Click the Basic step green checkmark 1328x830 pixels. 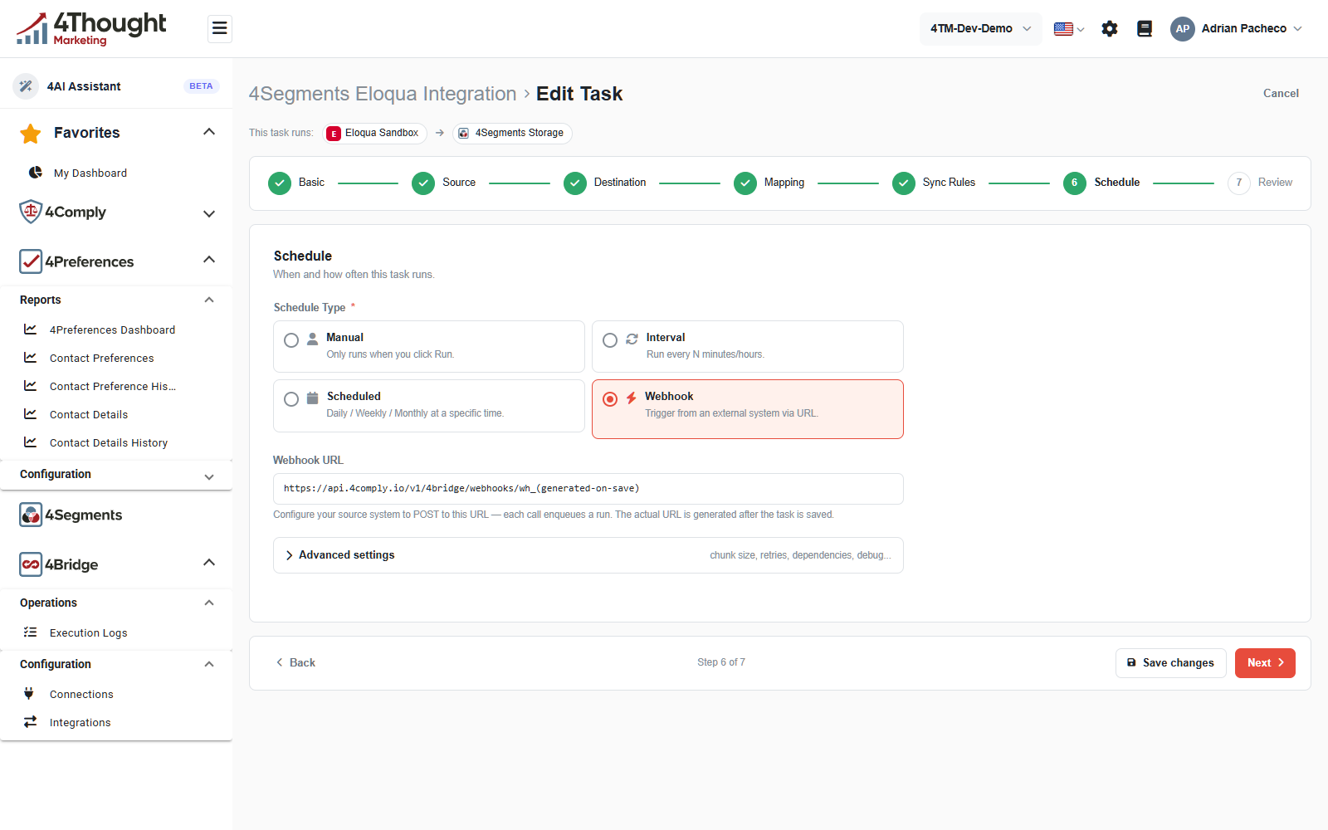pos(280,183)
